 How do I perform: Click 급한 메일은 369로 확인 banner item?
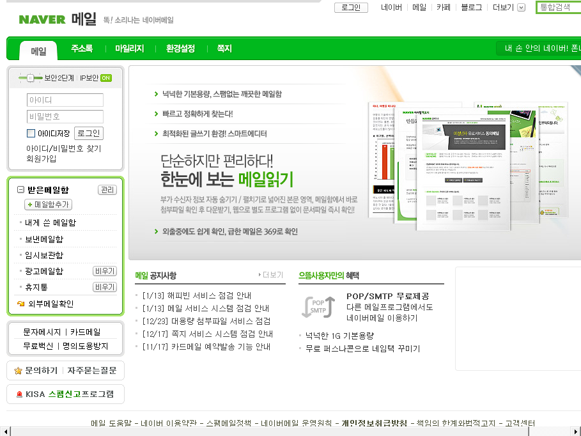point(229,231)
